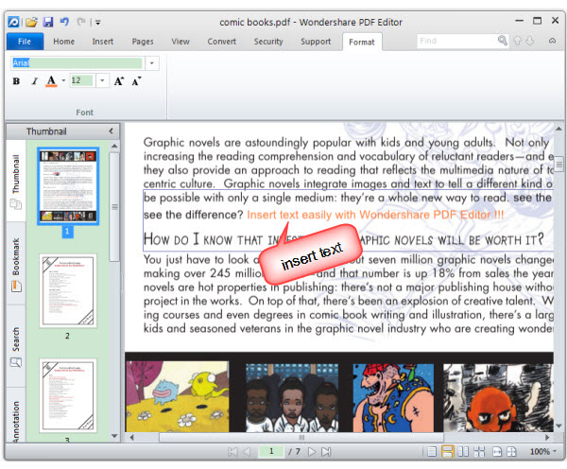The width and height of the screenshot is (567, 469).
Task: Click the thumbnail panel scrollbar handle
Action: pyautogui.click(x=114, y=207)
